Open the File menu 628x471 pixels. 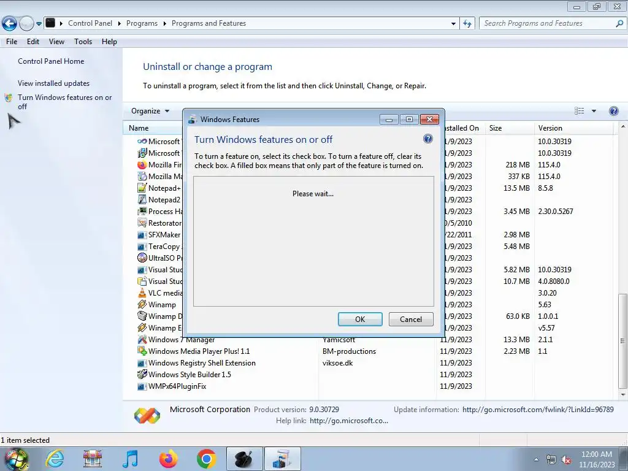[12, 42]
